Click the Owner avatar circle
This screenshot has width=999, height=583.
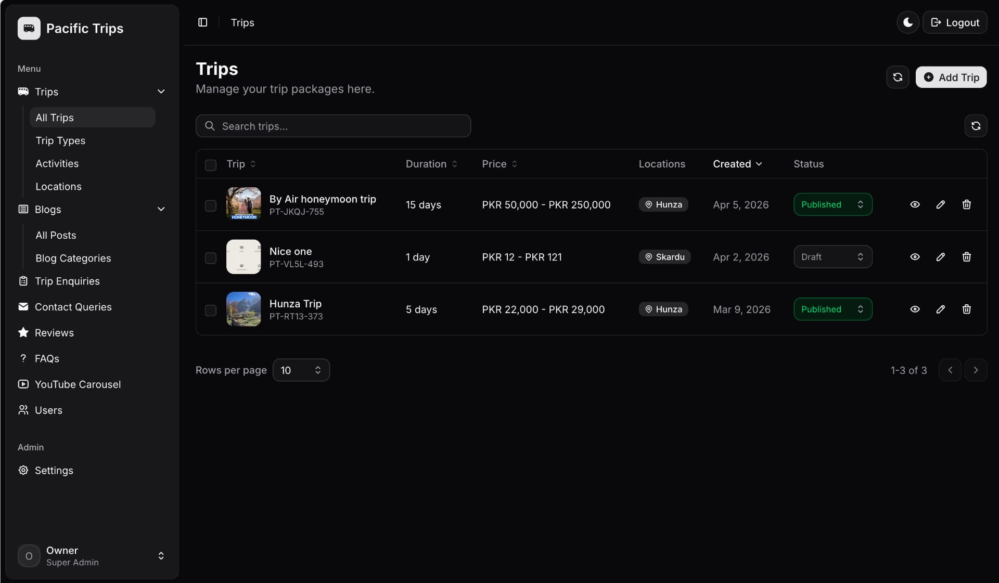coord(29,556)
